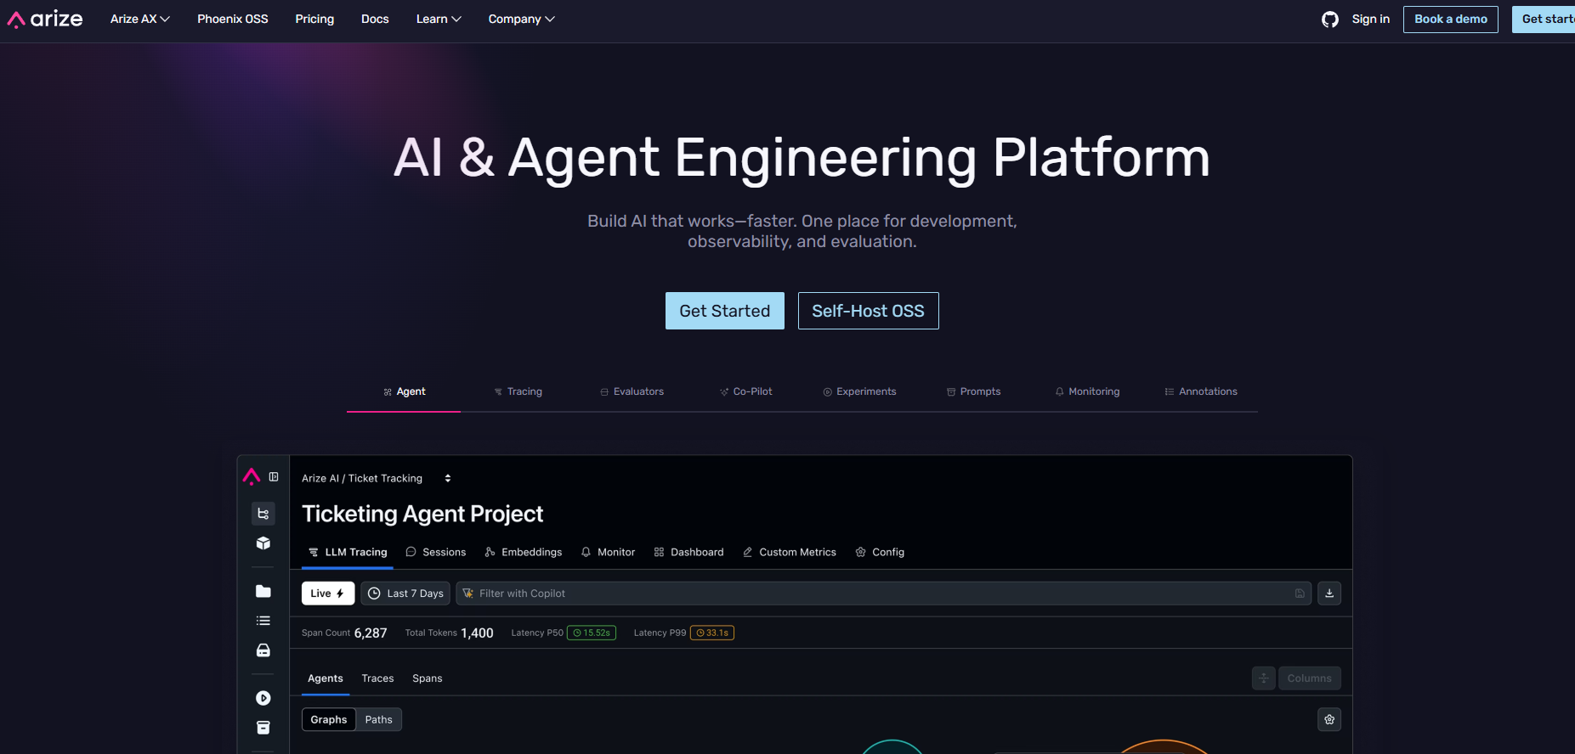The width and height of the screenshot is (1575, 754).
Task: Open the play circle icon in the sidebar
Action: (x=263, y=698)
